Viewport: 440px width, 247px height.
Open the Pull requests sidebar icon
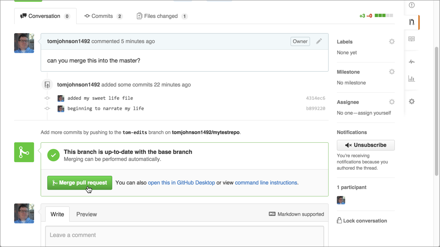click(x=411, y=22)
